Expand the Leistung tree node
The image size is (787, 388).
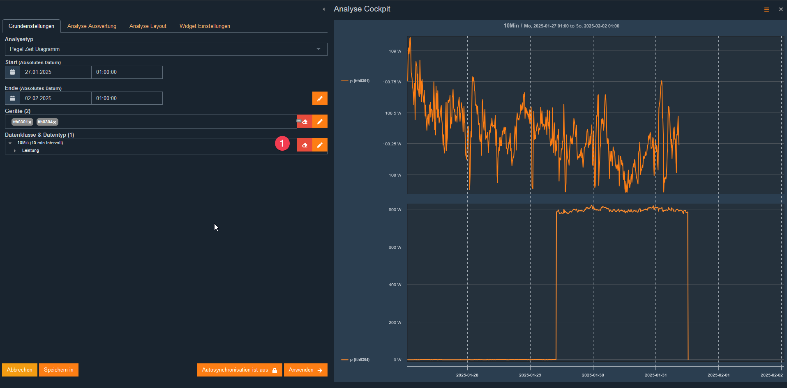point(15,151)
